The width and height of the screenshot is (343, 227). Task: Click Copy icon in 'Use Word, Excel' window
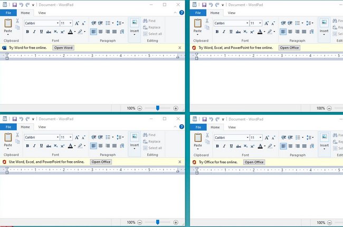coord(17,142)
